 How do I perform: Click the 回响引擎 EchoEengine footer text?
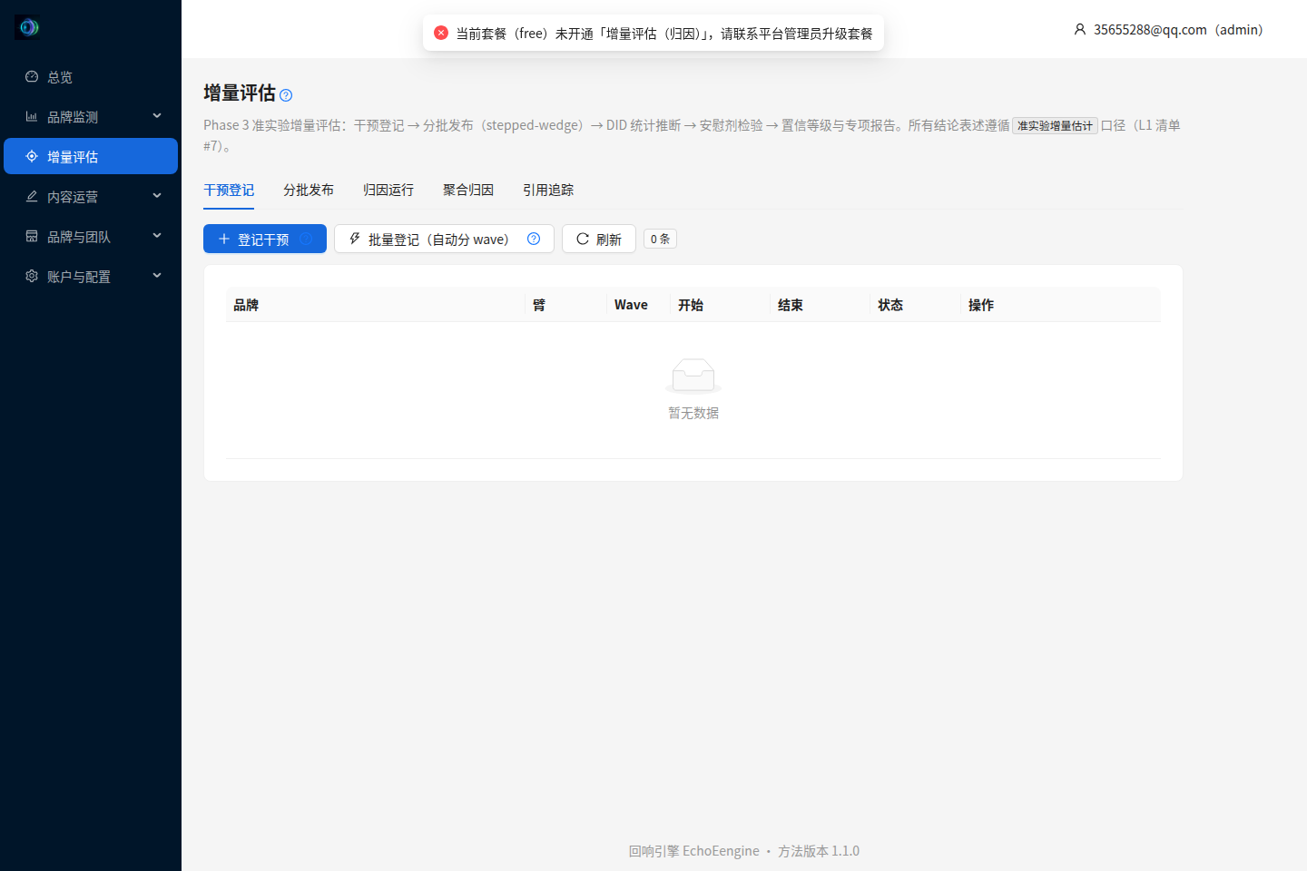(693, 851)
